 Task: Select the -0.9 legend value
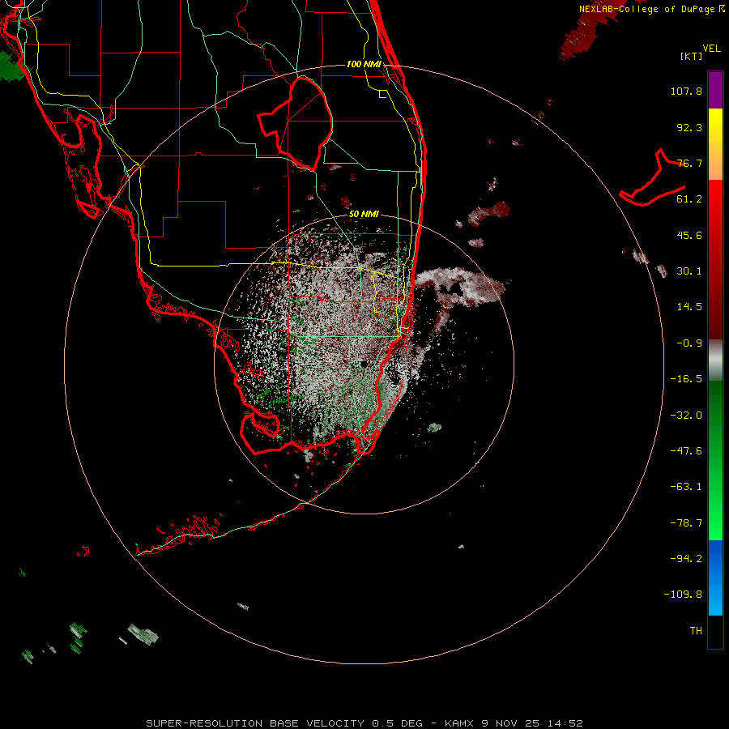click(689, 343)
